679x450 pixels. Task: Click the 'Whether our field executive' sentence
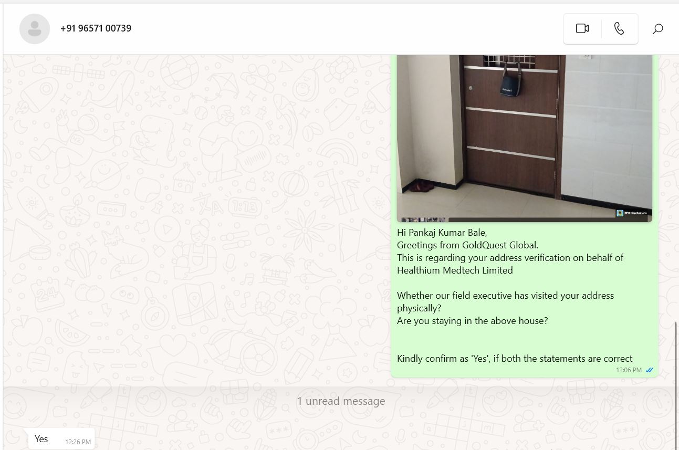505,302
